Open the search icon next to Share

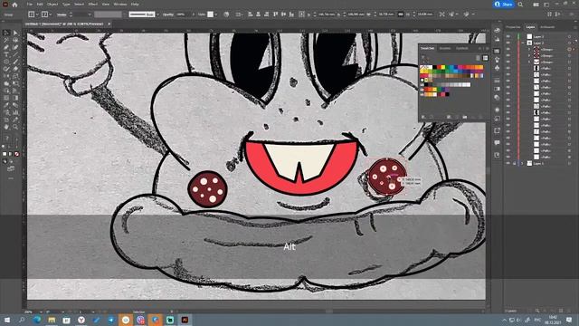[520, 5]
